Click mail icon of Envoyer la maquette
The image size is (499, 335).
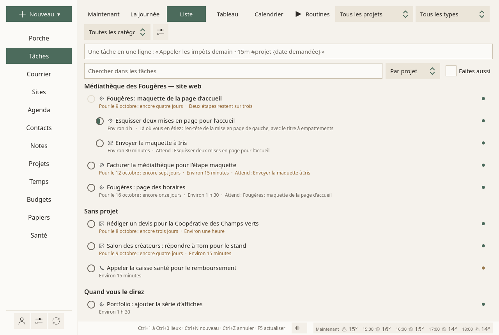110,143
